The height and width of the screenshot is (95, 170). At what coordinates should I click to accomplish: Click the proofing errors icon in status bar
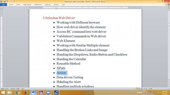[x=23, y=89]
